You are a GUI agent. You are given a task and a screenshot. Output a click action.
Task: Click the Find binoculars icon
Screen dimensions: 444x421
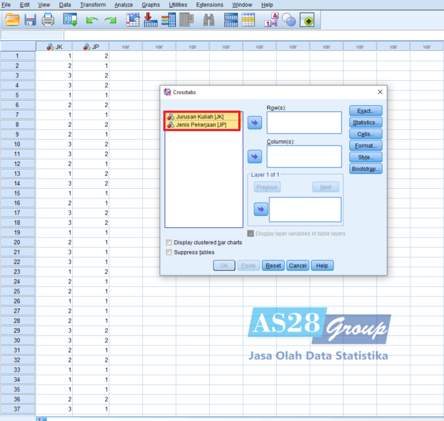tap(209, 20)
